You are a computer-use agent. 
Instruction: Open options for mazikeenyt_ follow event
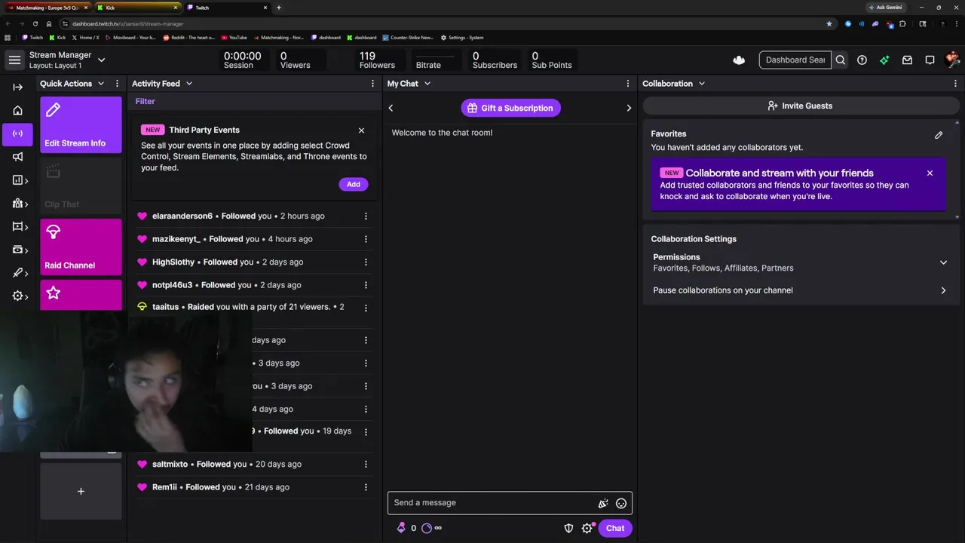tap(366, 239)
